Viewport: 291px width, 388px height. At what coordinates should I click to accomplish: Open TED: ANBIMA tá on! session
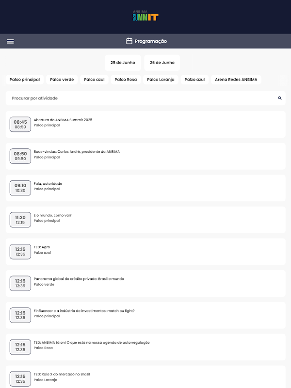click(x=145, y=347)
